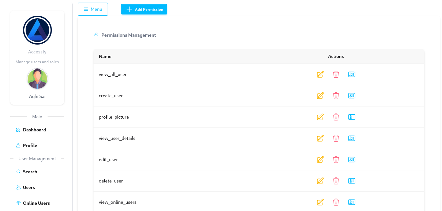Edit the view_user_details permission
Image resolution: width=442 pixels, height=211 pixels.
click(x=320, y=138)
